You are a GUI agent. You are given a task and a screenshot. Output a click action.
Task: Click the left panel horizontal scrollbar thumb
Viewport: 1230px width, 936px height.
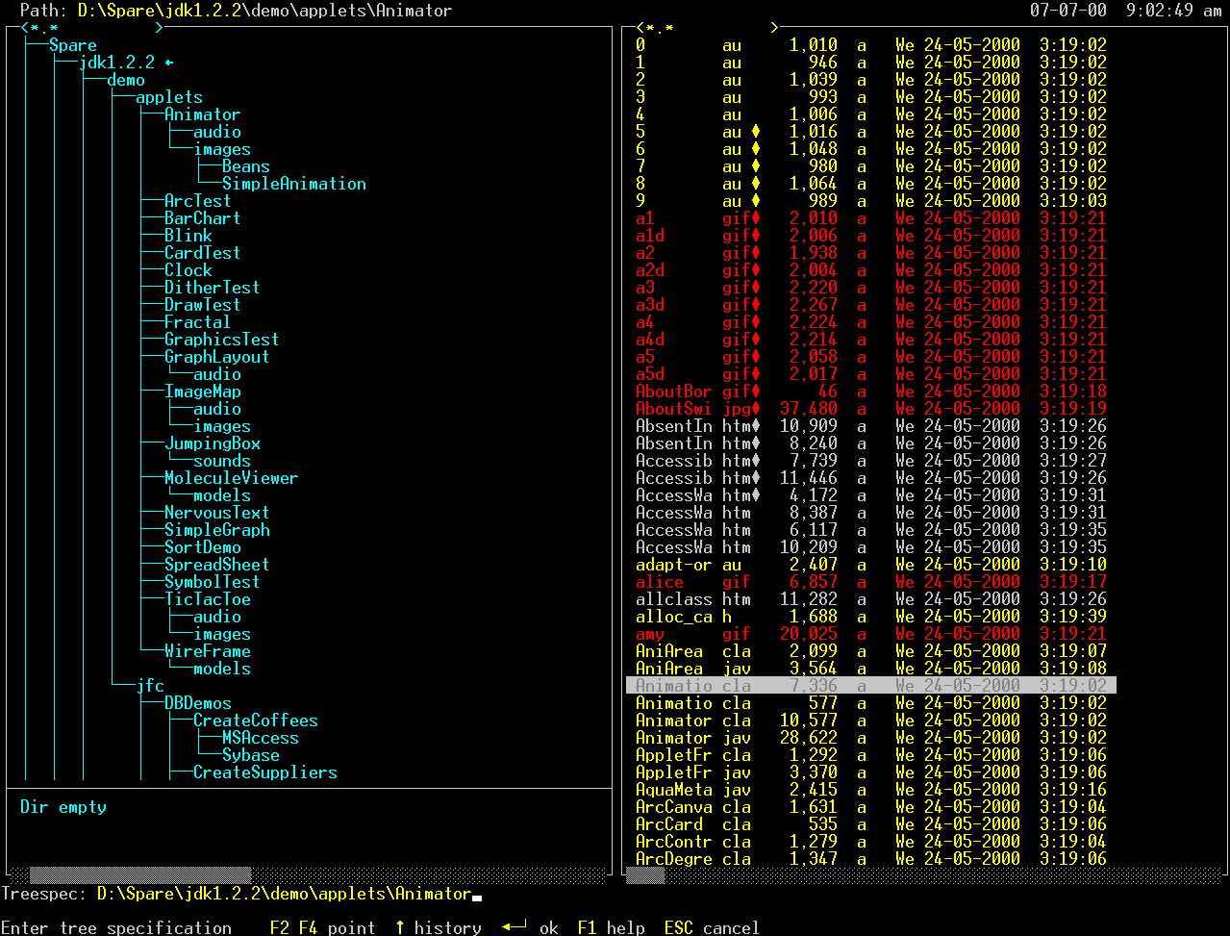tap(140, 875)
